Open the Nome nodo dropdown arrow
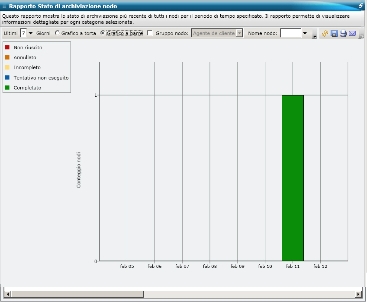Viewport: 367px width, 302px height. [x=305, y=33]
